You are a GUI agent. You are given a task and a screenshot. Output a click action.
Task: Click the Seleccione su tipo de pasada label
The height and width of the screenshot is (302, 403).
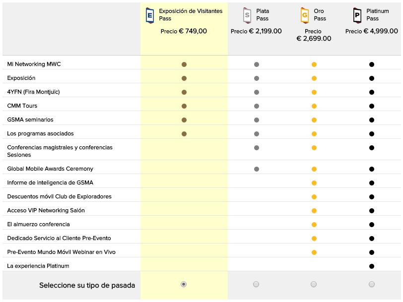coord(87,285)
